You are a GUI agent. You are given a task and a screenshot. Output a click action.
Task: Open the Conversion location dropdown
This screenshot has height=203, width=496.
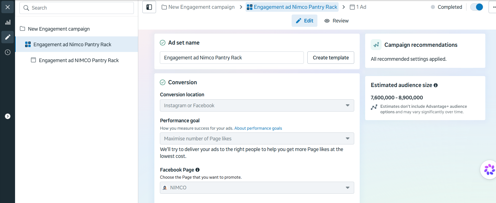click(x=257, y=105)
